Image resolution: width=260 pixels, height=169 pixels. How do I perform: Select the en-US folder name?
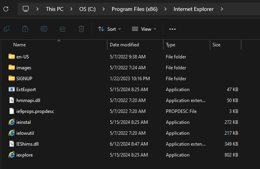pyautogui.click(x=23, y=57)
